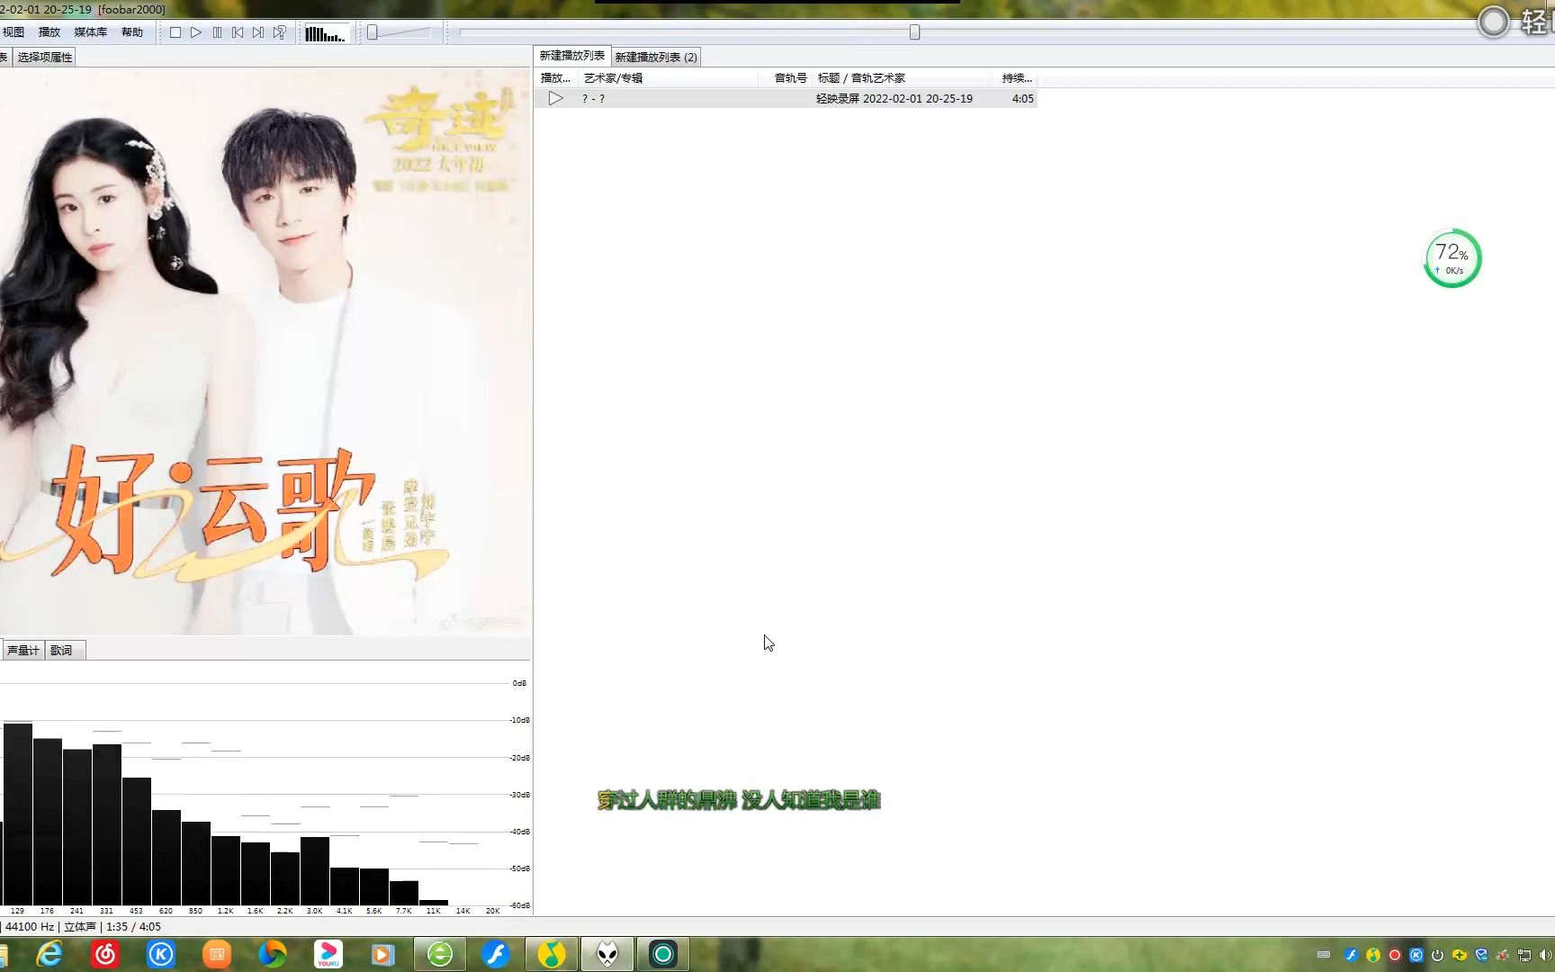The width and height of the screenshot is (1555, 972).
Task: Click the floating desktop lyrics text
Action: coord(739,800)
